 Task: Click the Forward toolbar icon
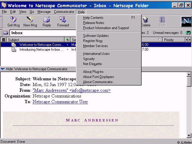click(x=63, y=19)
